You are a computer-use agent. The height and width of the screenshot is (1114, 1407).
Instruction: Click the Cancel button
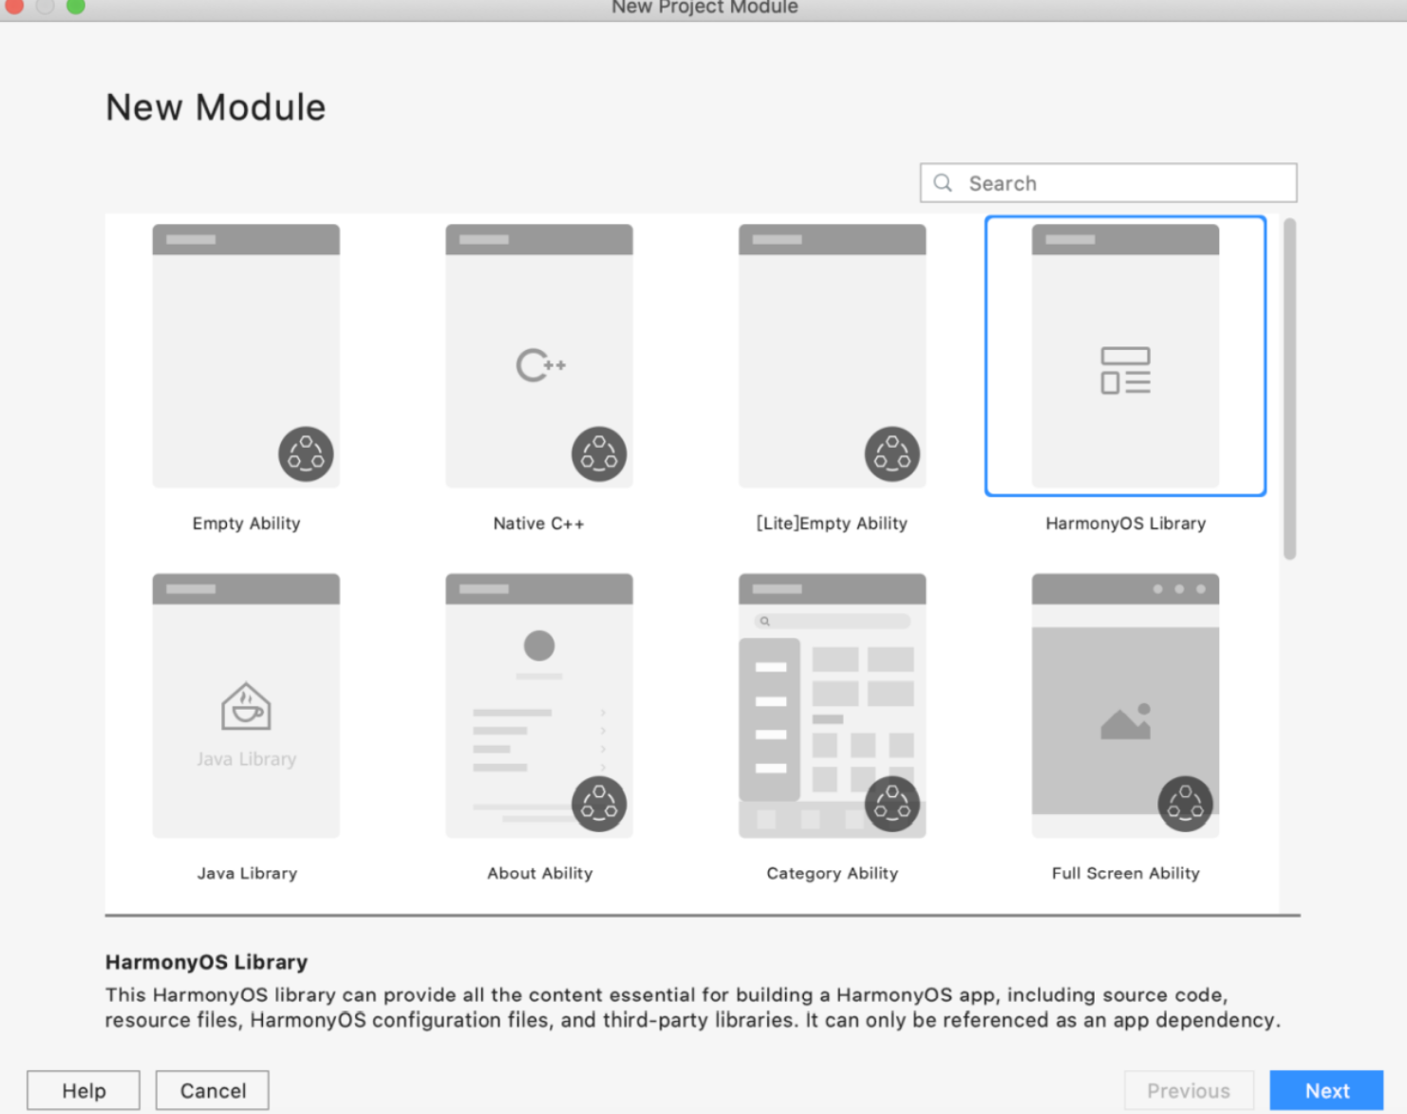pyautogui.click(x=213, y=1090)
